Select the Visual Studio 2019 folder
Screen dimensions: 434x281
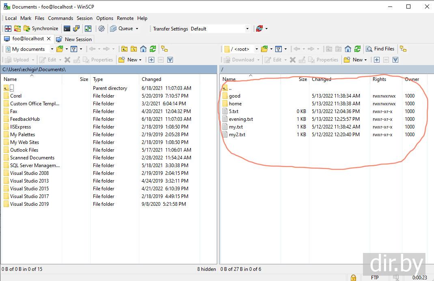point(29,204)
